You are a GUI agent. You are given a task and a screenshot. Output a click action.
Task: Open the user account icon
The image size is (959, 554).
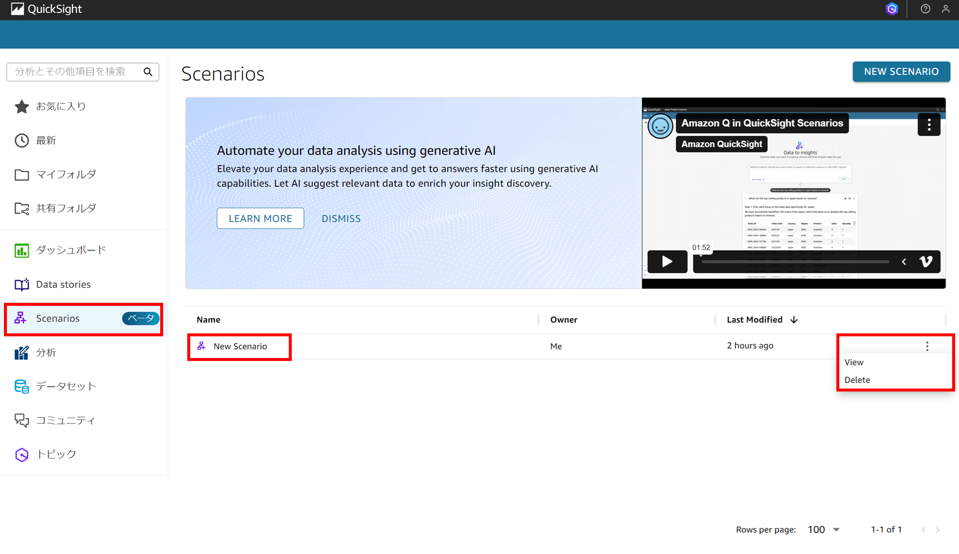coord(946,9)
